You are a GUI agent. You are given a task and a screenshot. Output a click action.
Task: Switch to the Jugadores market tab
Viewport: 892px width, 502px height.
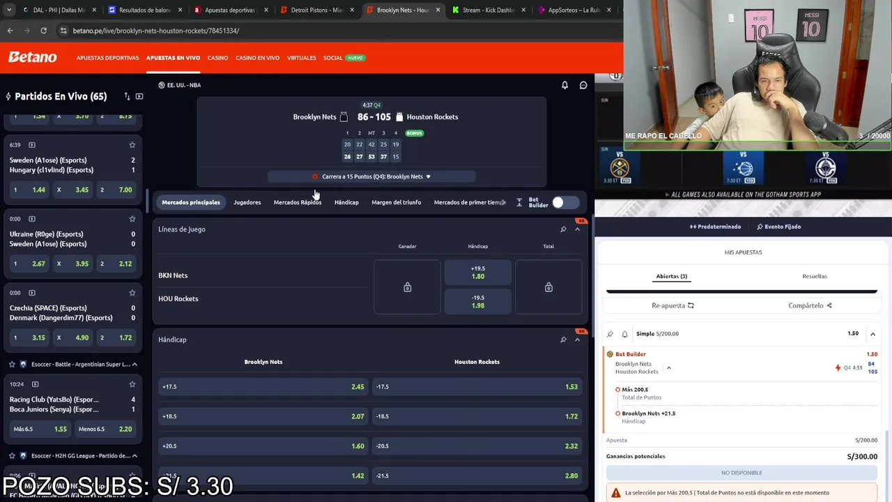(x=247, y=202)
